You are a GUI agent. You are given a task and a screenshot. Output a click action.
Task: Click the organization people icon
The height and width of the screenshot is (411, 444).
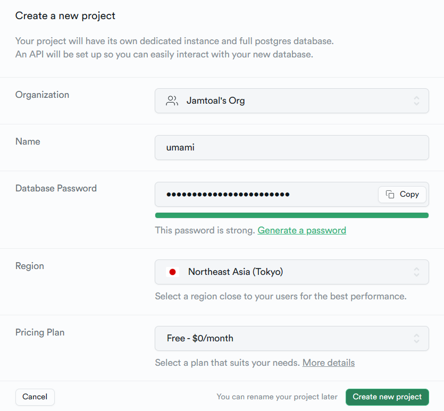172,100
